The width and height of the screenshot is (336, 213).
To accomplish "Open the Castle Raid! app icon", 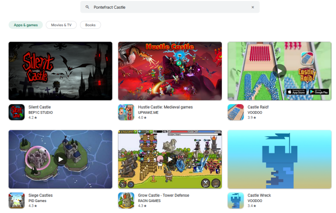I will point(235,112).
